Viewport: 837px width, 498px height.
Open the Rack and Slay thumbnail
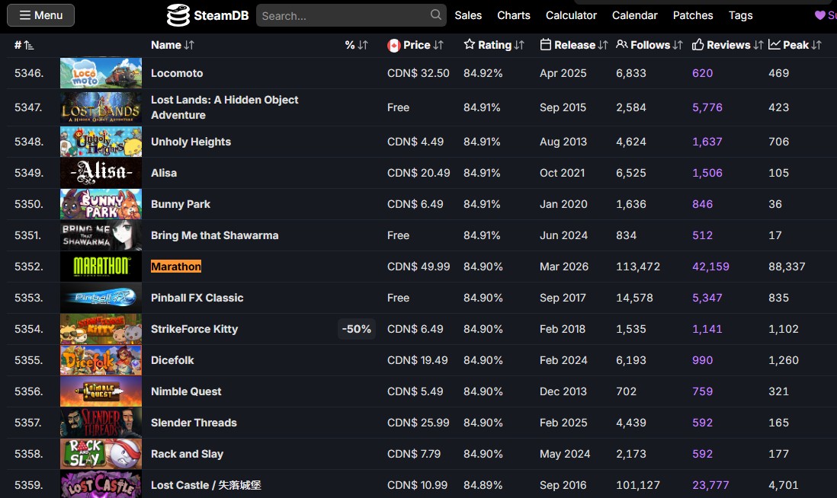(x=101, y=454)
